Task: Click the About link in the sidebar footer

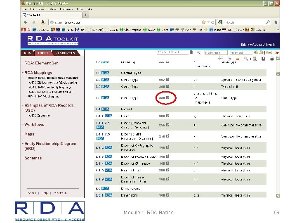Action: click(32, 193)
